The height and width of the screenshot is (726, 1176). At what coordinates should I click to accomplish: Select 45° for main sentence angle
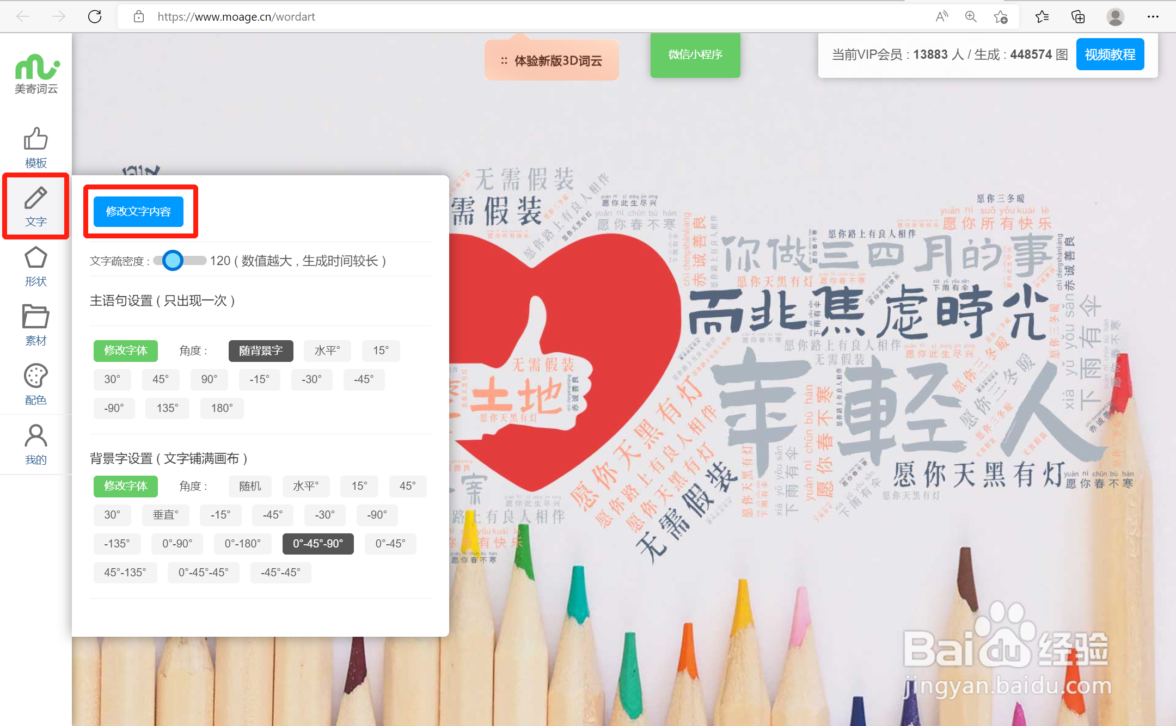161,379
